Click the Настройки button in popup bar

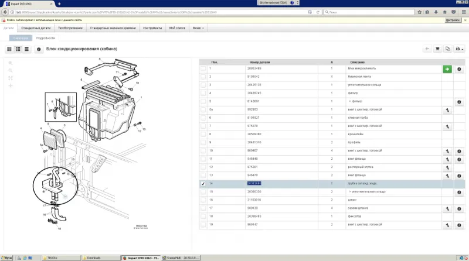coord(452,20)
